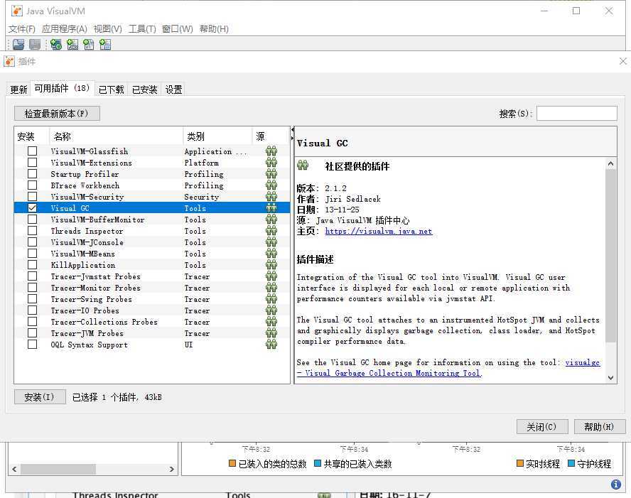Click the source icon in Tracer-Monitor Probes row

click(271, 288)
